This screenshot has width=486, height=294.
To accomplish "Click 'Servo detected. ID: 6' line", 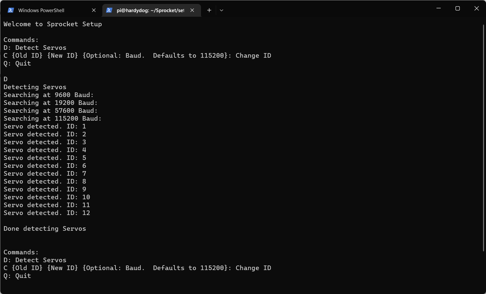I will [45, 166].
